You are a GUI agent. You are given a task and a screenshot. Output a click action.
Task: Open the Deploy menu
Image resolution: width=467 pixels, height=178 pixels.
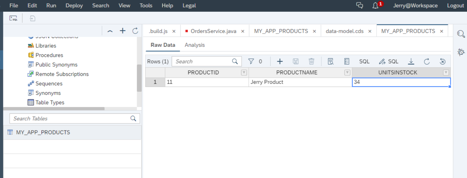coord(74,6)
